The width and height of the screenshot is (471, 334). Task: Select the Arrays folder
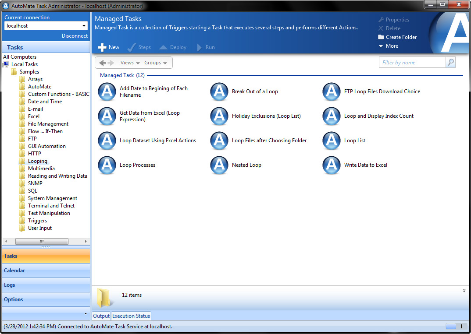tap(35, 79)
